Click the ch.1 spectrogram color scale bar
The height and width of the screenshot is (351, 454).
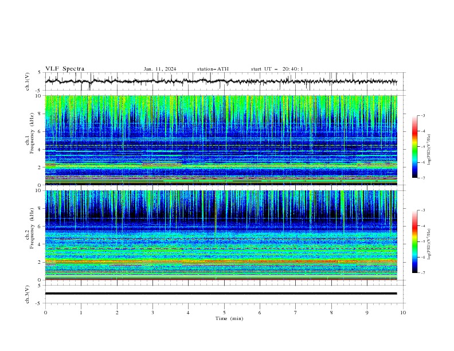tap(414, 147)
